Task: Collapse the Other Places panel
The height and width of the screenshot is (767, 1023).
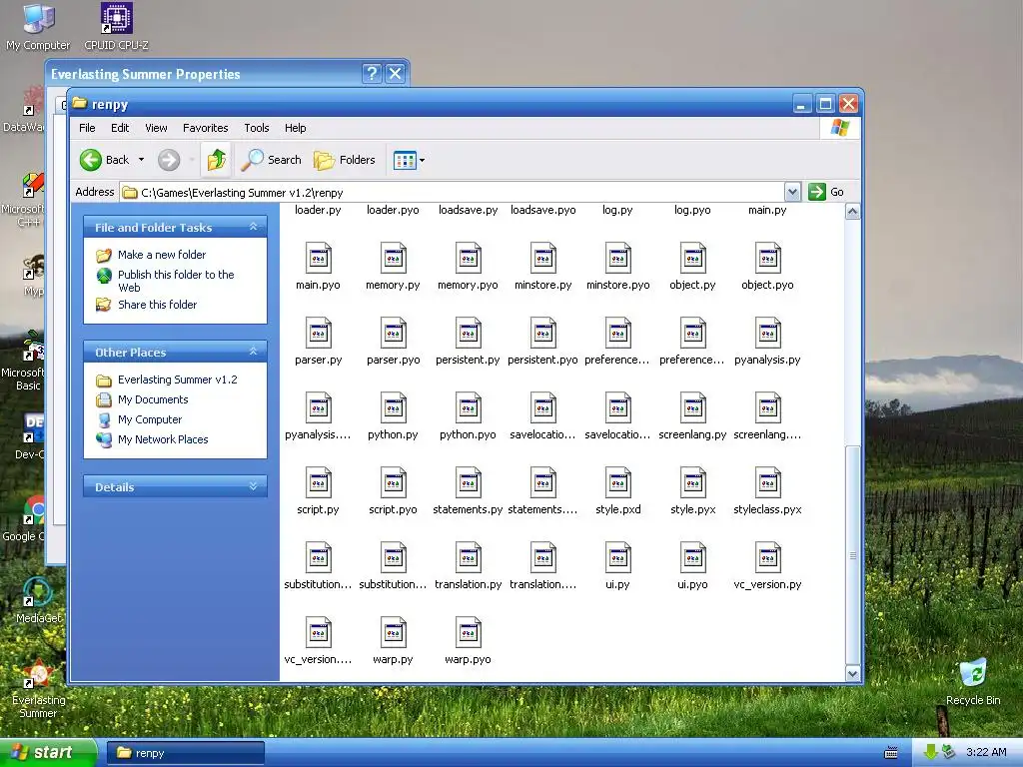Action: point(253,352)
